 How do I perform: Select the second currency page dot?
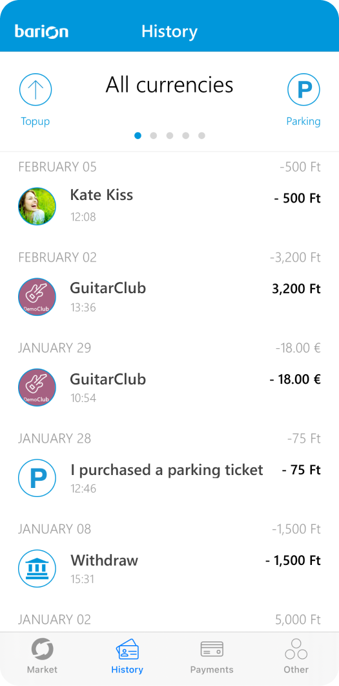154,136
